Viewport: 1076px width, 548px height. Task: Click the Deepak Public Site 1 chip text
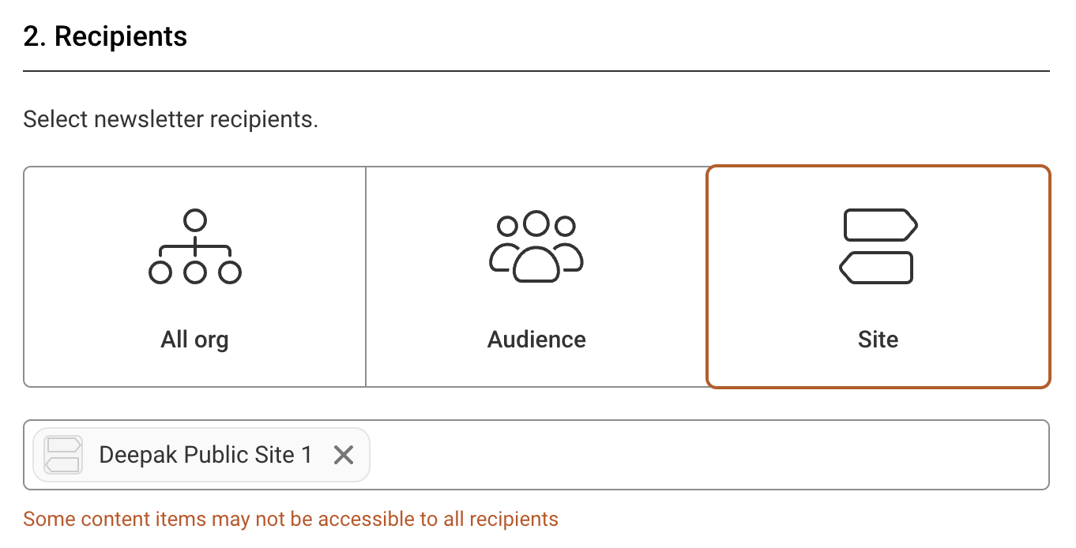205,455
